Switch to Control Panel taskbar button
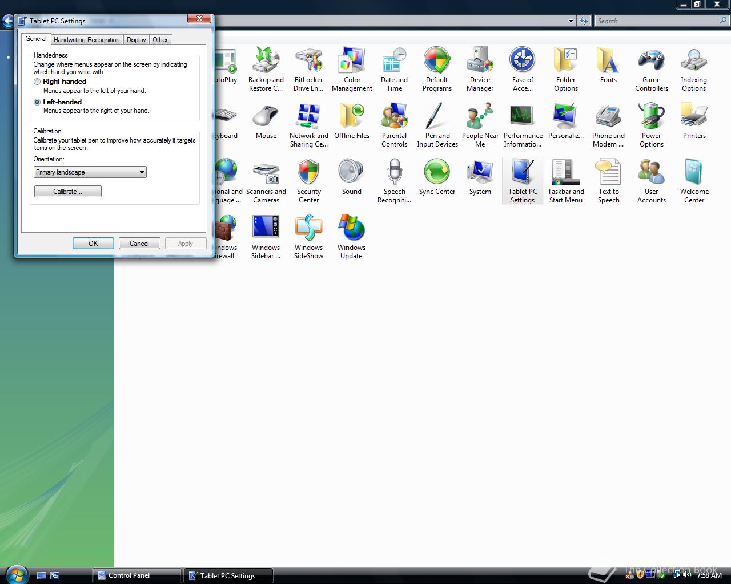Screen dimensions: 731x584 (137, 575)
